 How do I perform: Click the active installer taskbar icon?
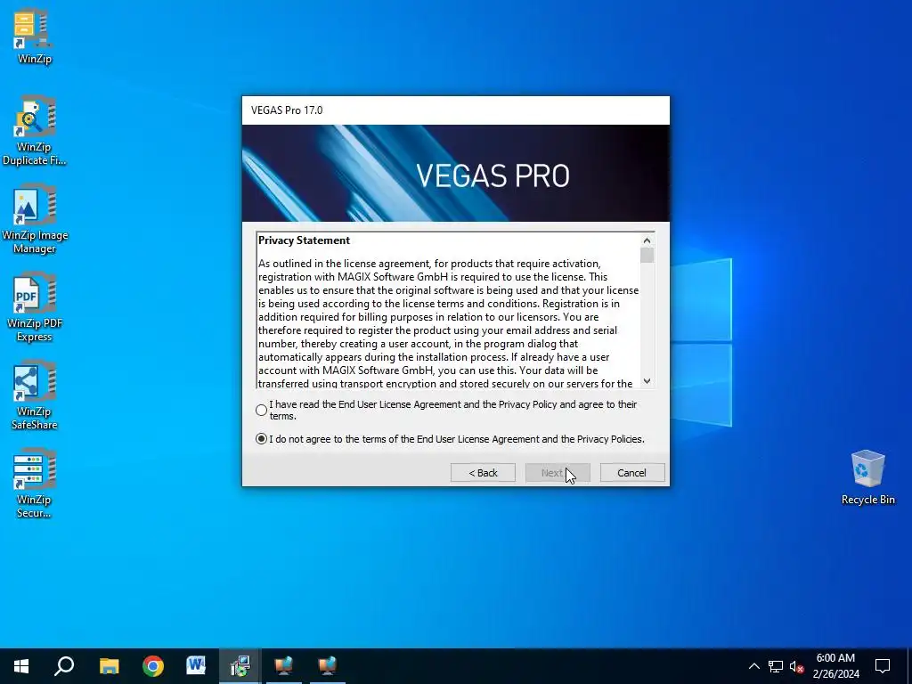240,666
